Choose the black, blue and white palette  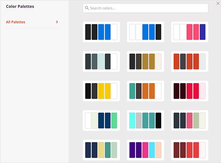(x=101, y=32)
